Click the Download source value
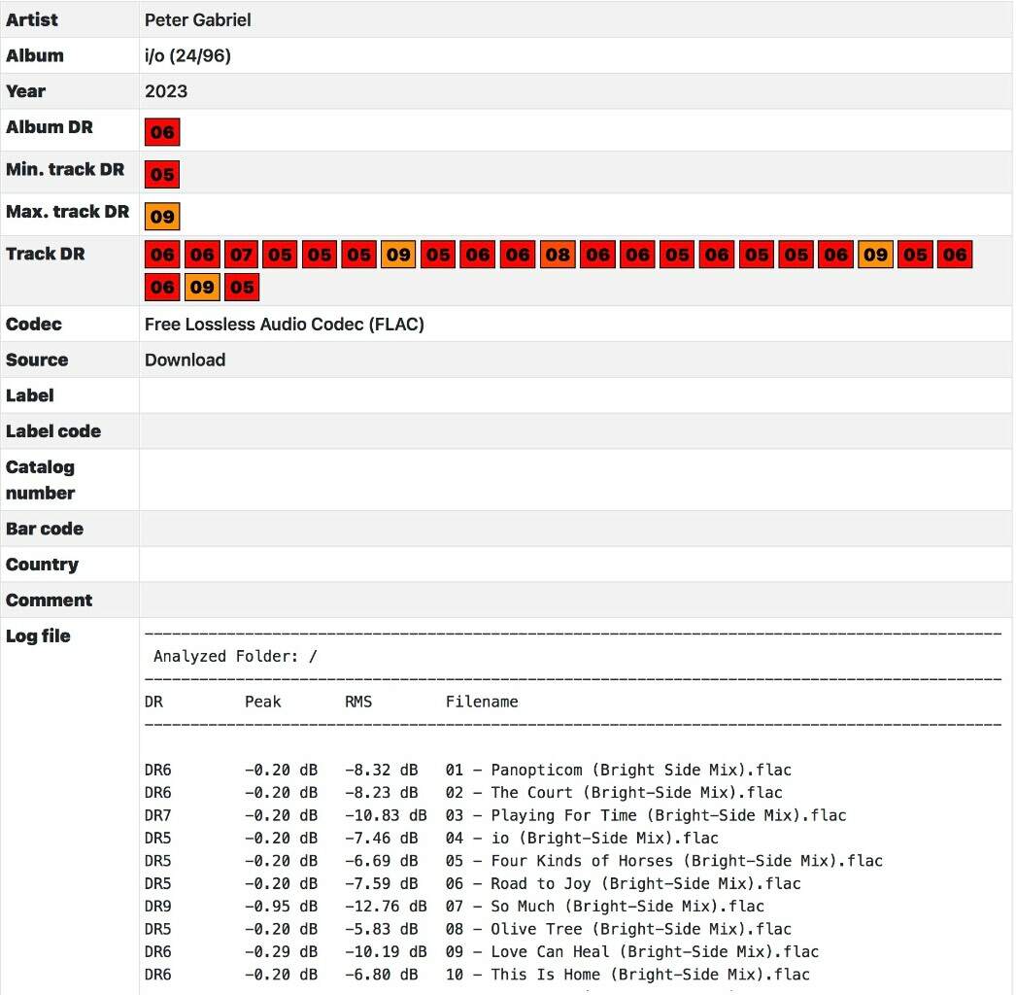This screenshot has width=1016, height=995. [185, 360]
